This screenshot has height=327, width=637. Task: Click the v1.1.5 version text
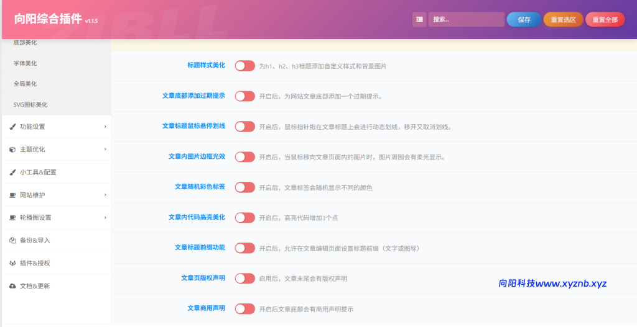pyautogui.click(x=91, y=21)
